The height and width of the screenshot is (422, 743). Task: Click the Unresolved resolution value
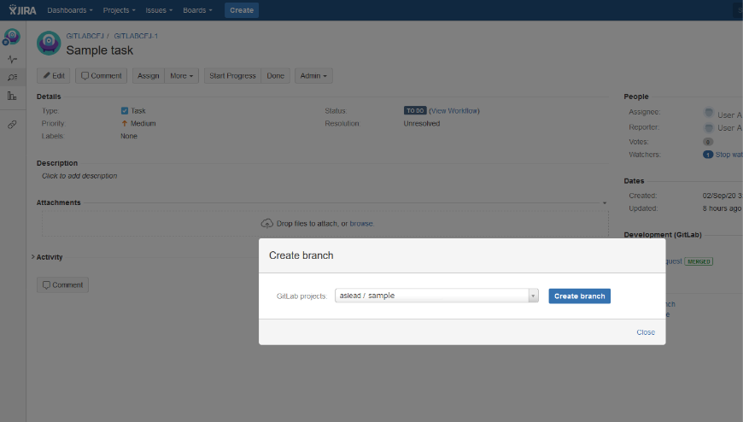(422, 123)
